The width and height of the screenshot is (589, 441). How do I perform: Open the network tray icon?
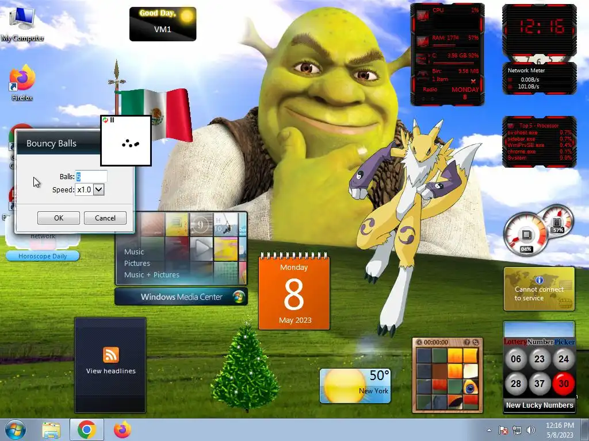coord(517,430)
